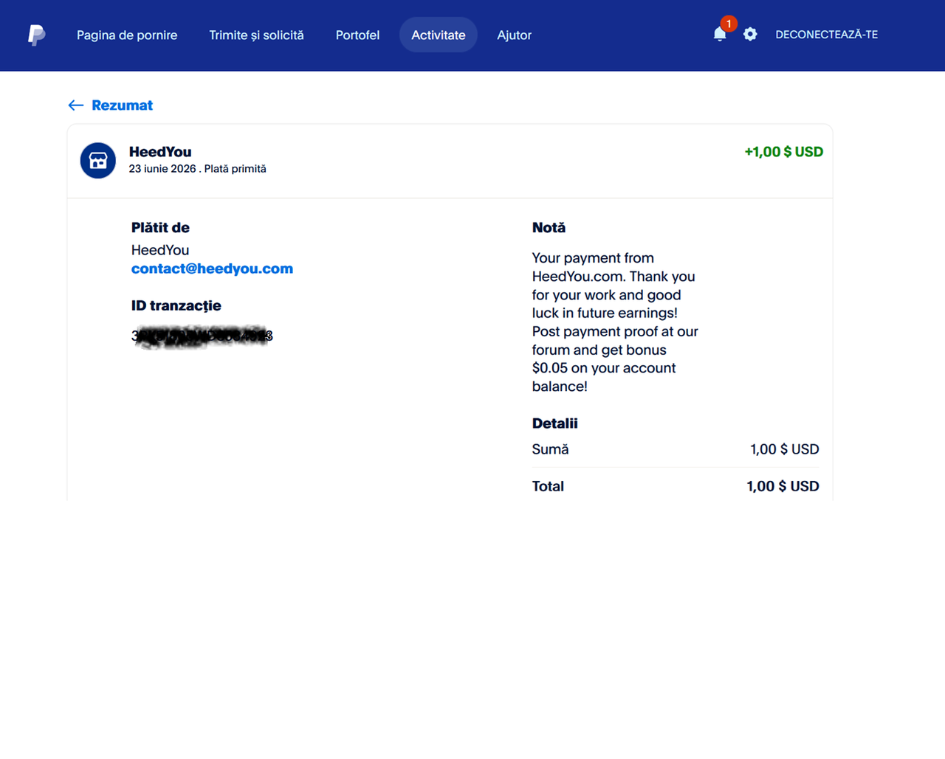Click the back arrow next to Rezumat
This screenshot has width=945, height=759.
tap(75, 105)
